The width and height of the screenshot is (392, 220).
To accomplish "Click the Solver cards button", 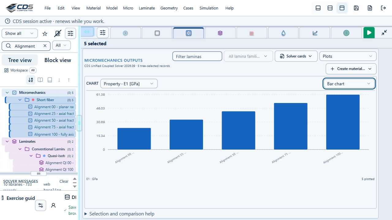I will click(x=296, y=56).
